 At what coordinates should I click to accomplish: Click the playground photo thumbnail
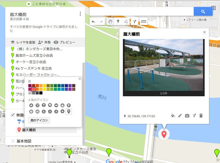tap(164, 65)
